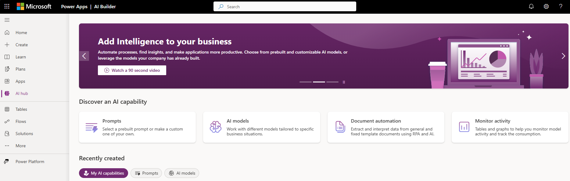Select the My AI capabilities filter
Viewport: 570px width, 181px height.
point(103,173)
